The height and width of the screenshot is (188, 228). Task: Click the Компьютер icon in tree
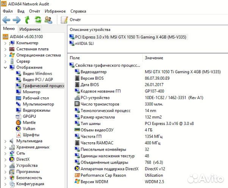pyautogui.click(x=12, y=43)
